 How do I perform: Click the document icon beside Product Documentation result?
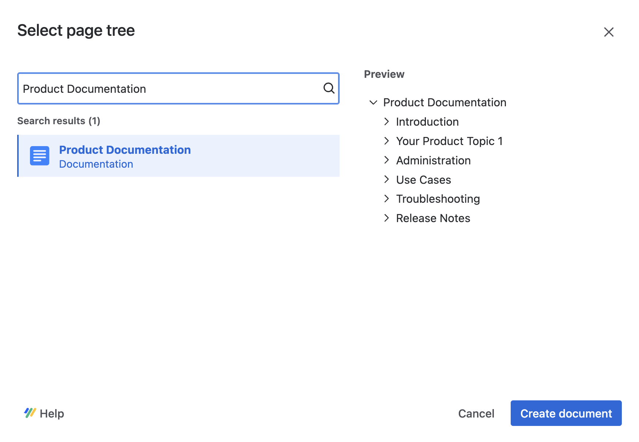(x=39, y=156)
